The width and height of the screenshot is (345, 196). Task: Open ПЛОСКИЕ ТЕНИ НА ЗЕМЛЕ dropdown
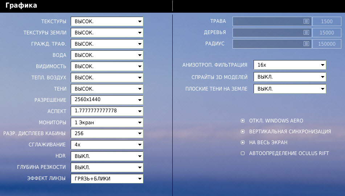coord(289,89)
